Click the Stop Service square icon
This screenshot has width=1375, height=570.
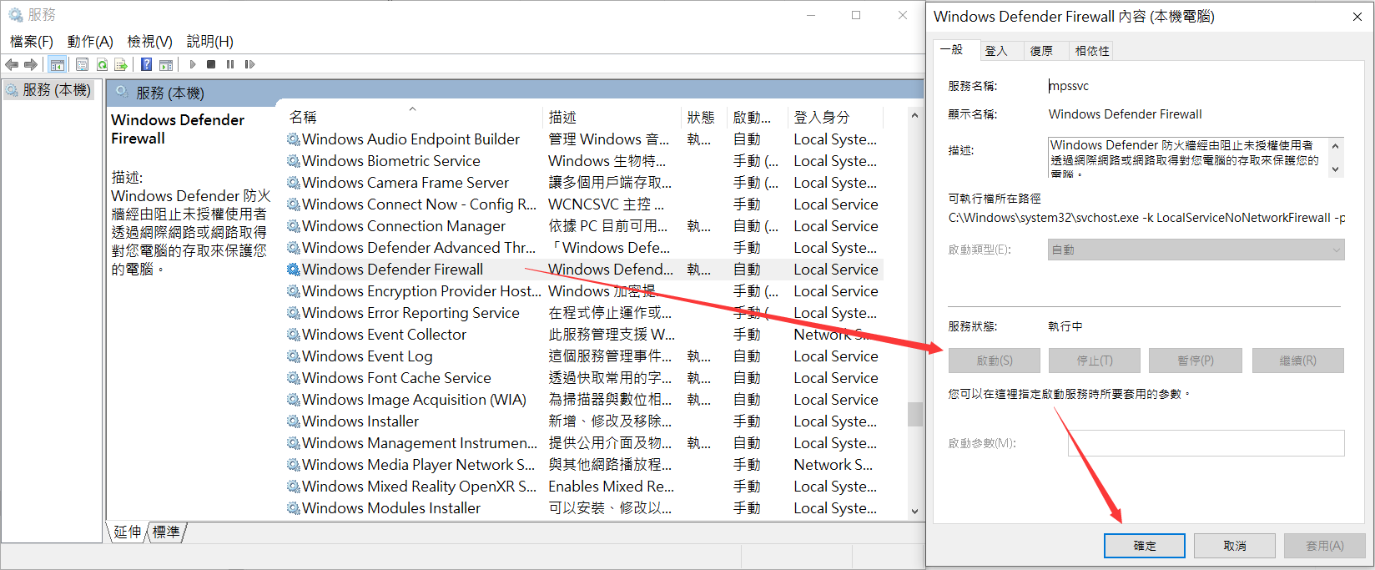(211, 64)
